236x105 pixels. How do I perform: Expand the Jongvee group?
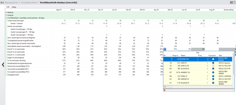(x=6, y=15)
